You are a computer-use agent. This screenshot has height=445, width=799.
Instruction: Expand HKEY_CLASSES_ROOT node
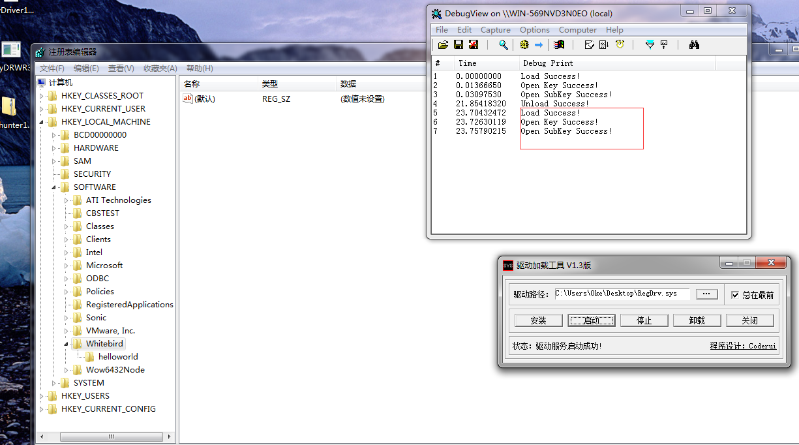42,96
